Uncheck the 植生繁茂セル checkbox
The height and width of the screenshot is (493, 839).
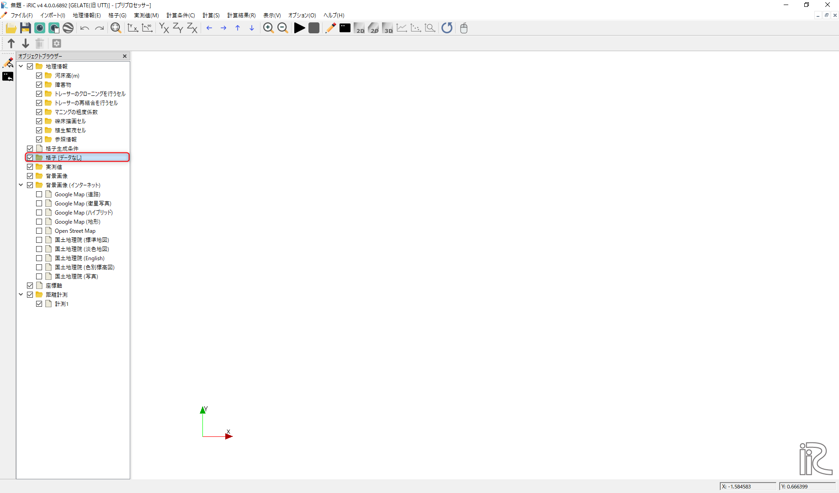click(39, 131)
